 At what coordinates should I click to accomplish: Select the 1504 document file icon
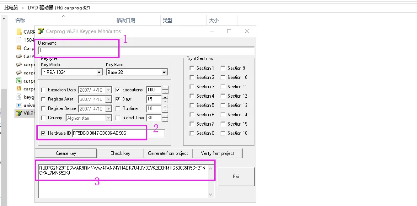pyautogui.click(x=19, y=40)
